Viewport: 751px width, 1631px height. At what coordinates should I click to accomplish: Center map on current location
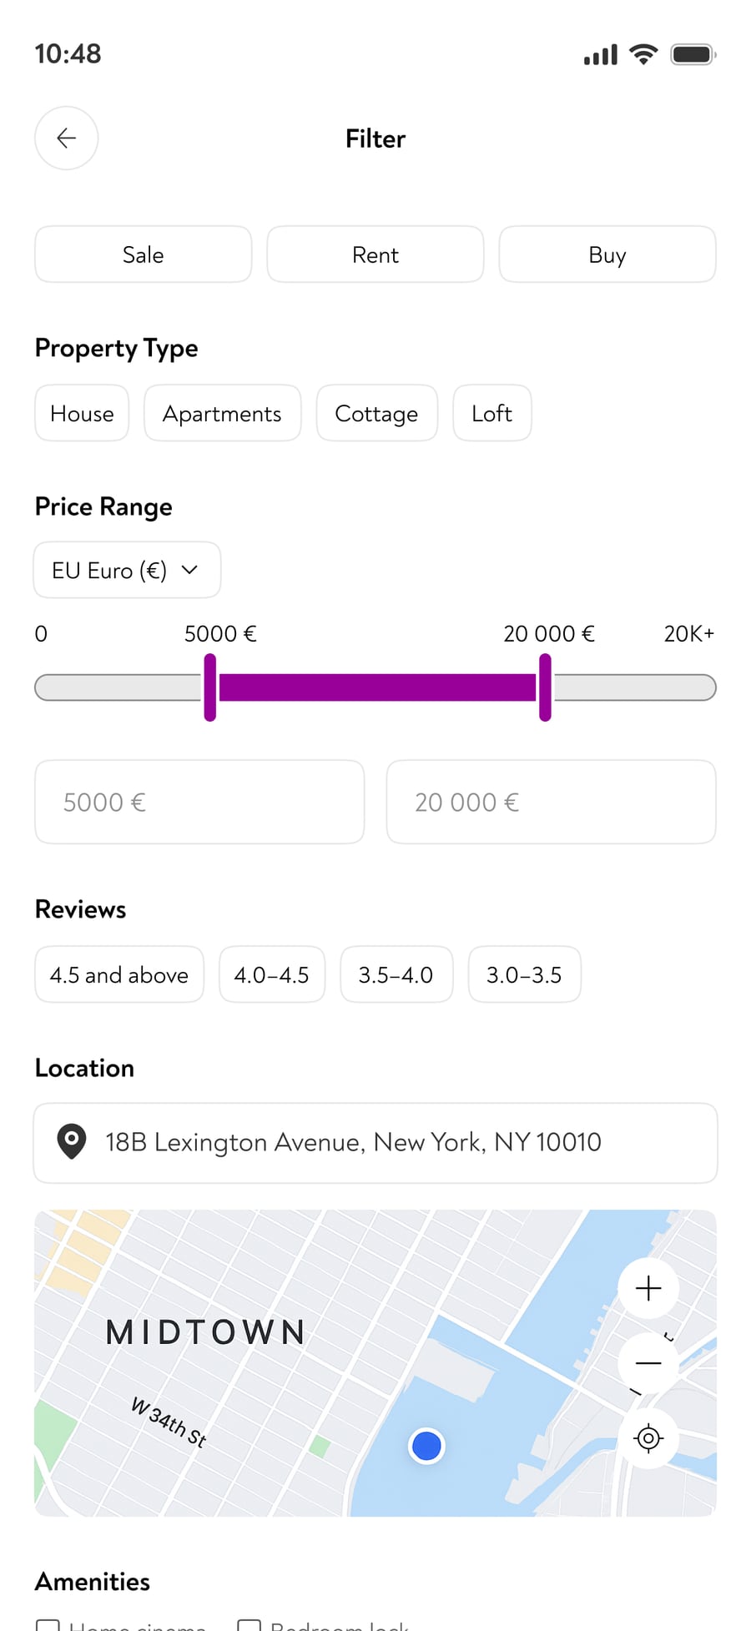(648, 1438)
